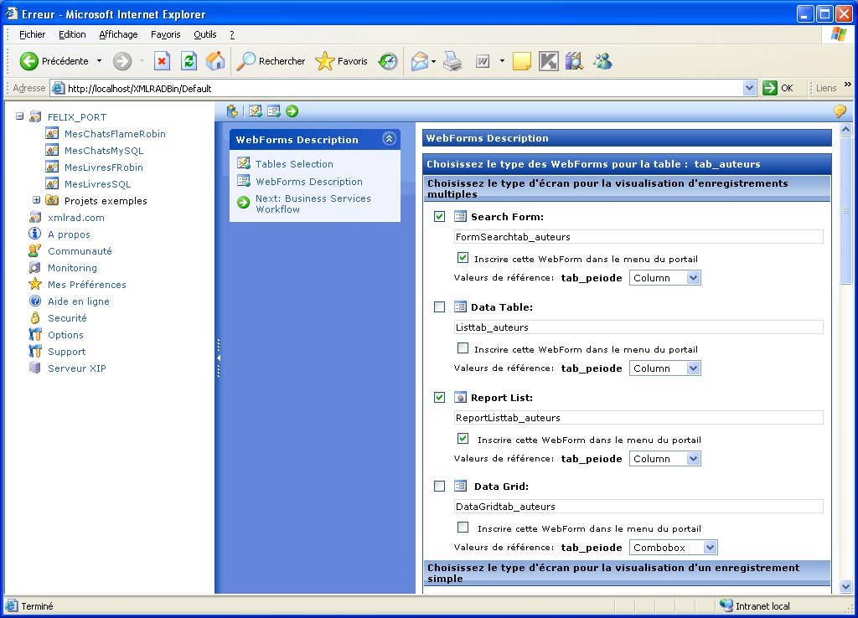Click the Stop loading icon
This screenshot has width=858, height=618.
163,61
